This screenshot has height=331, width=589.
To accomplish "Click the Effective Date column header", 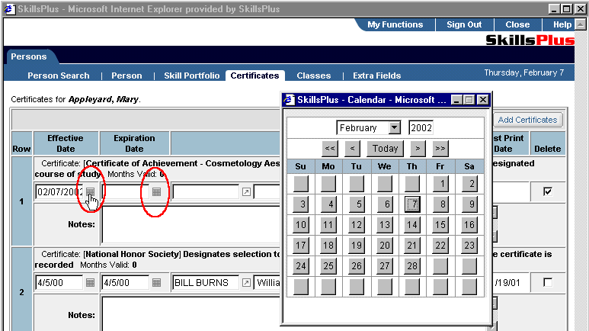I will click(x=66, y=143).
